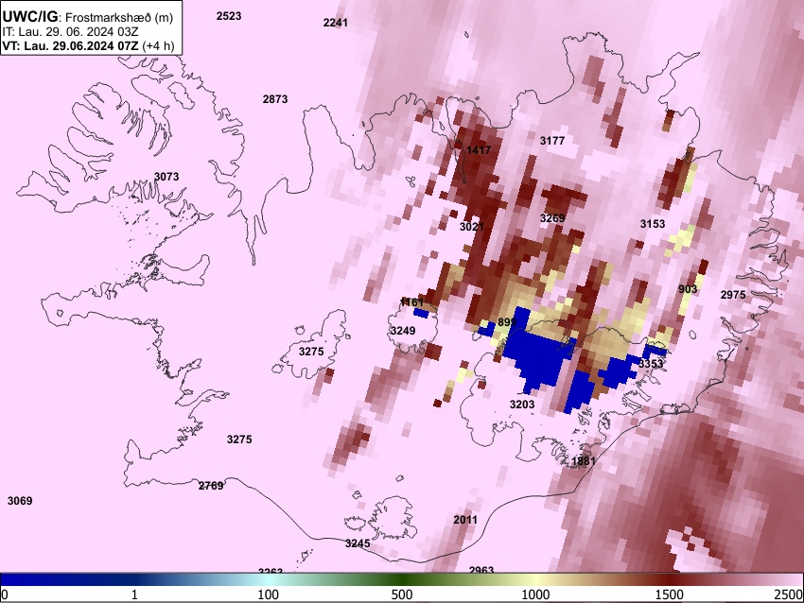Viewport: 804px width, 603px height.
Task: Click the map value 3269
Action: (x=552, y=218)
